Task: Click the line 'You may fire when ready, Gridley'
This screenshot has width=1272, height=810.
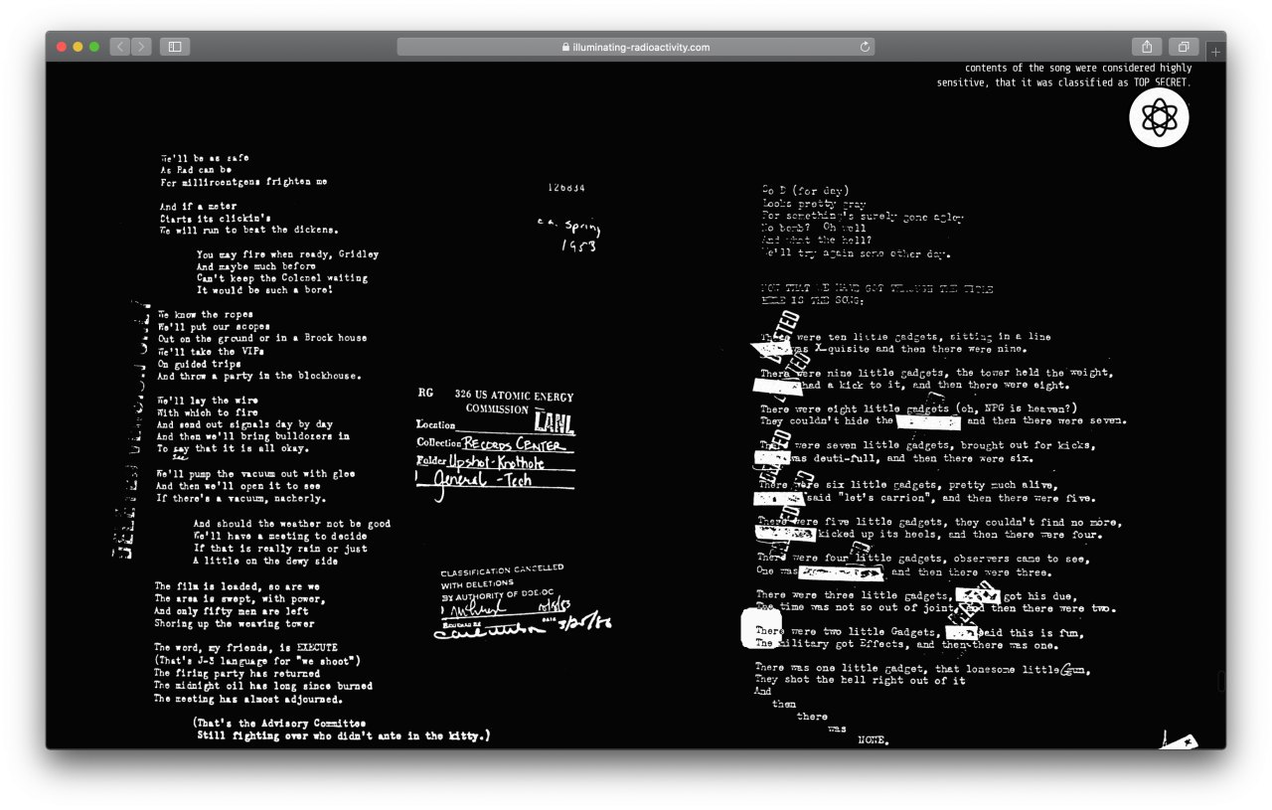Action: point(287,254)
